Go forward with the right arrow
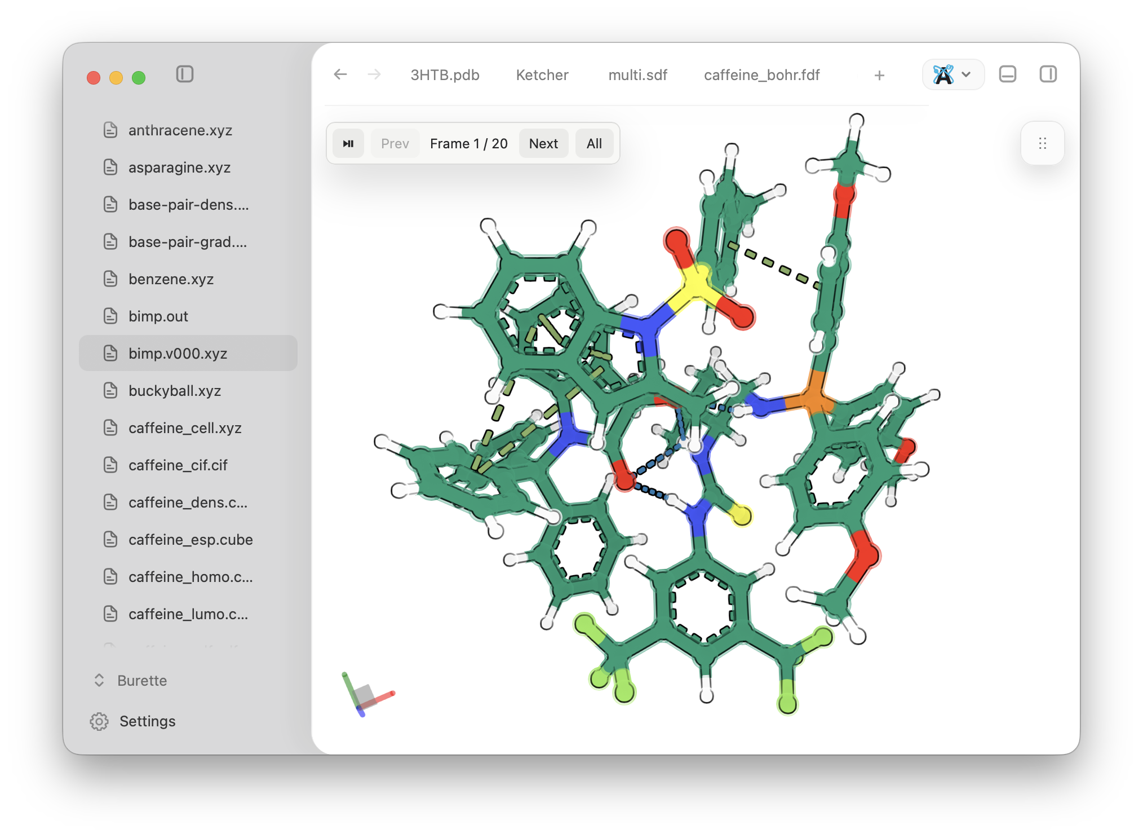 pyautogui.click(x=374, y=74)
